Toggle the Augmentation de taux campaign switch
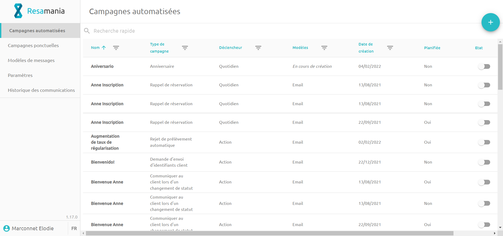The image size is (503, 236). pos(484,142)
